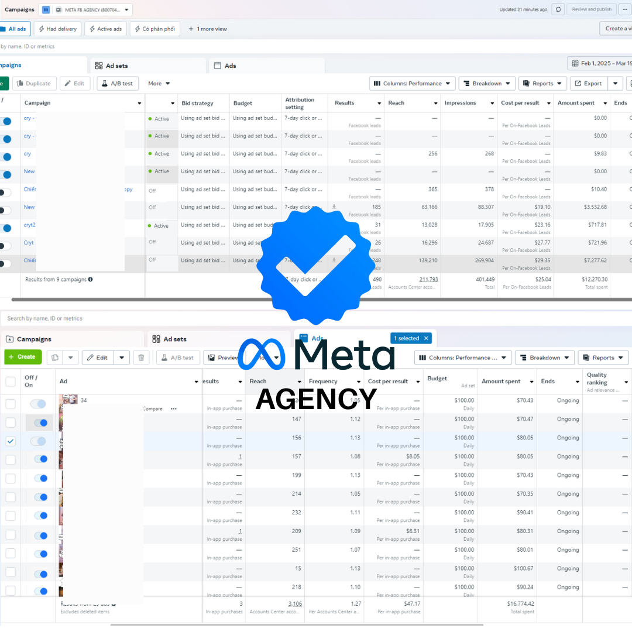The width and height of the screenshot is (632, 632).
Task: Expand the More dropdown in upper toolbar
Action: [159, 84]
